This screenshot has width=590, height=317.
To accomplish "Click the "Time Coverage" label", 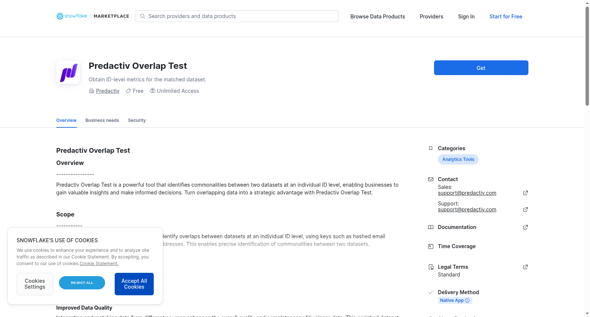I will tap(457, 246).
